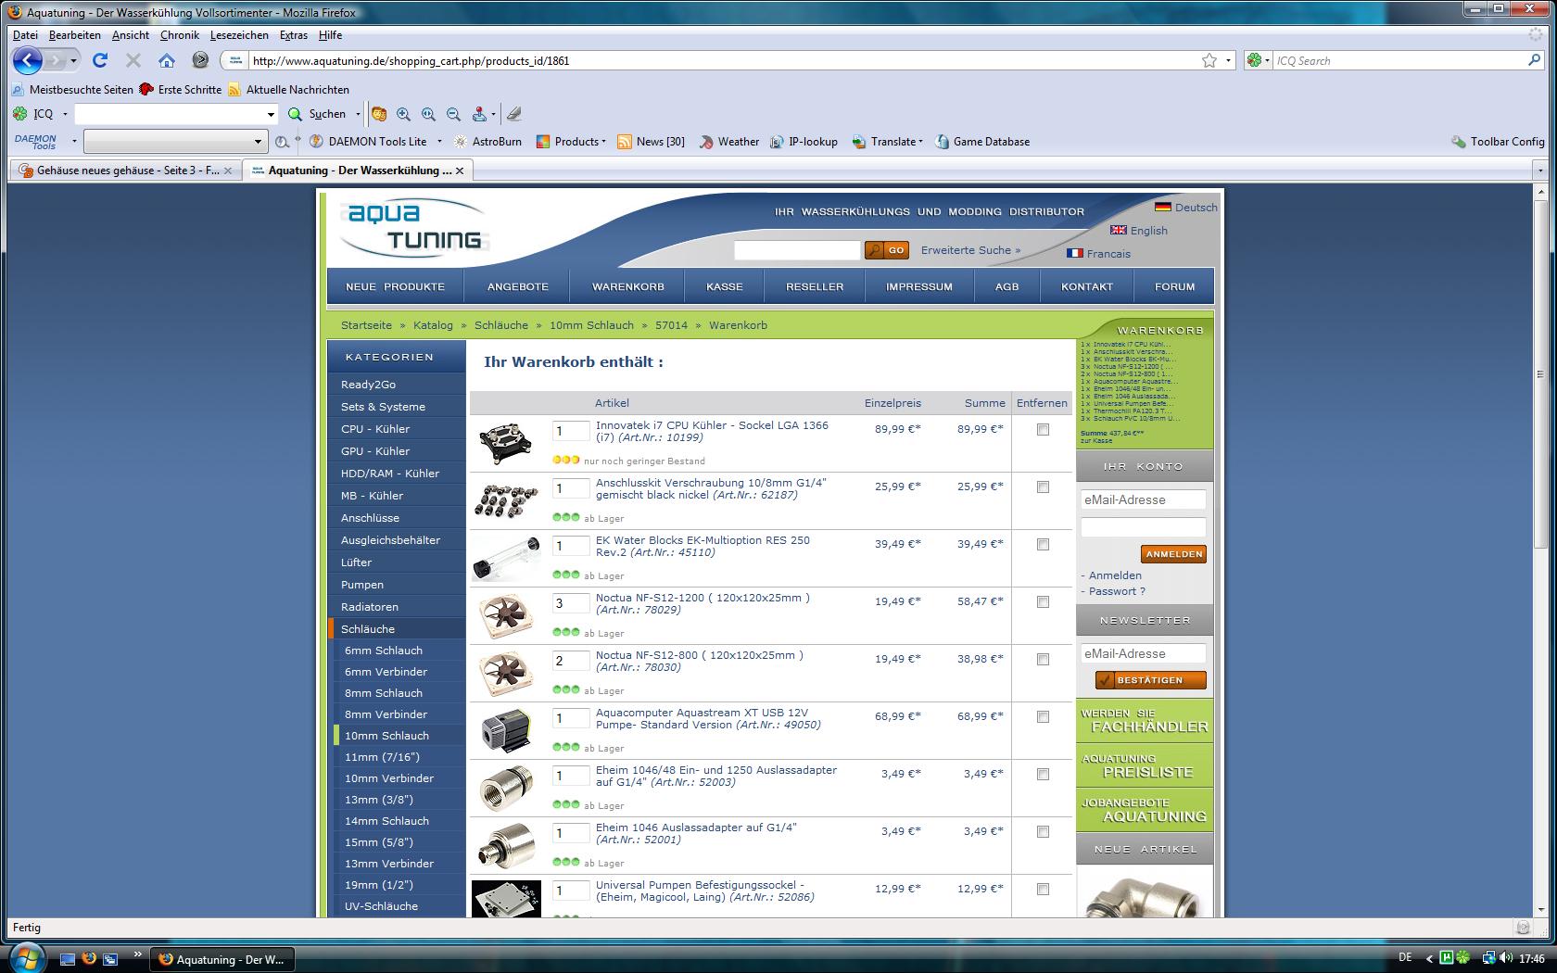Bookmark this page with the star icon

(x=1209, y=60)
